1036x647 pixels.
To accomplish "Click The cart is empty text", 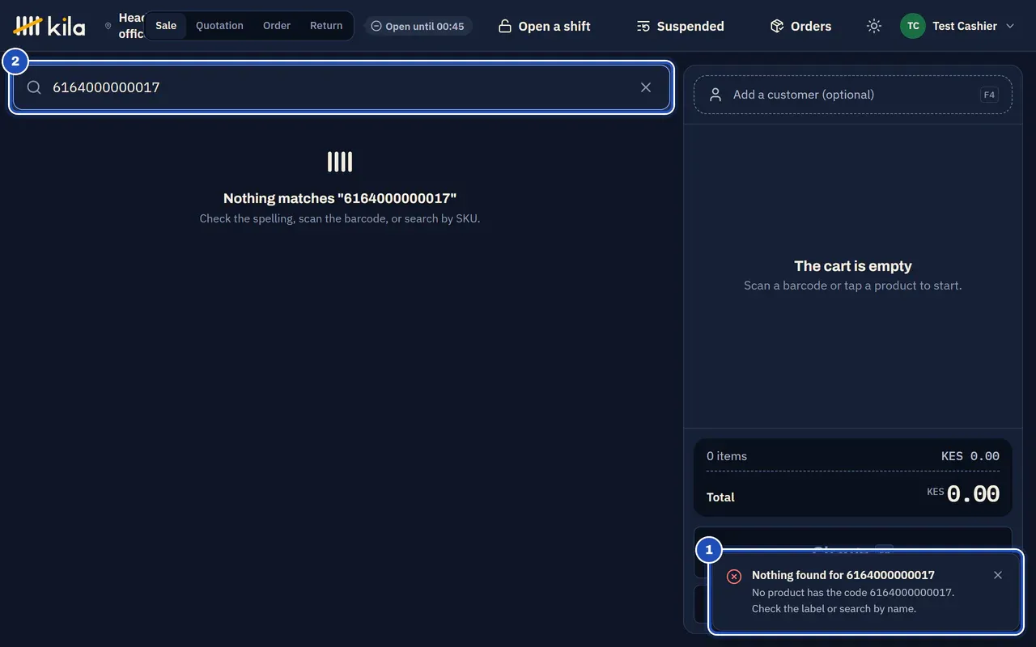I will (x=853, y=266).
